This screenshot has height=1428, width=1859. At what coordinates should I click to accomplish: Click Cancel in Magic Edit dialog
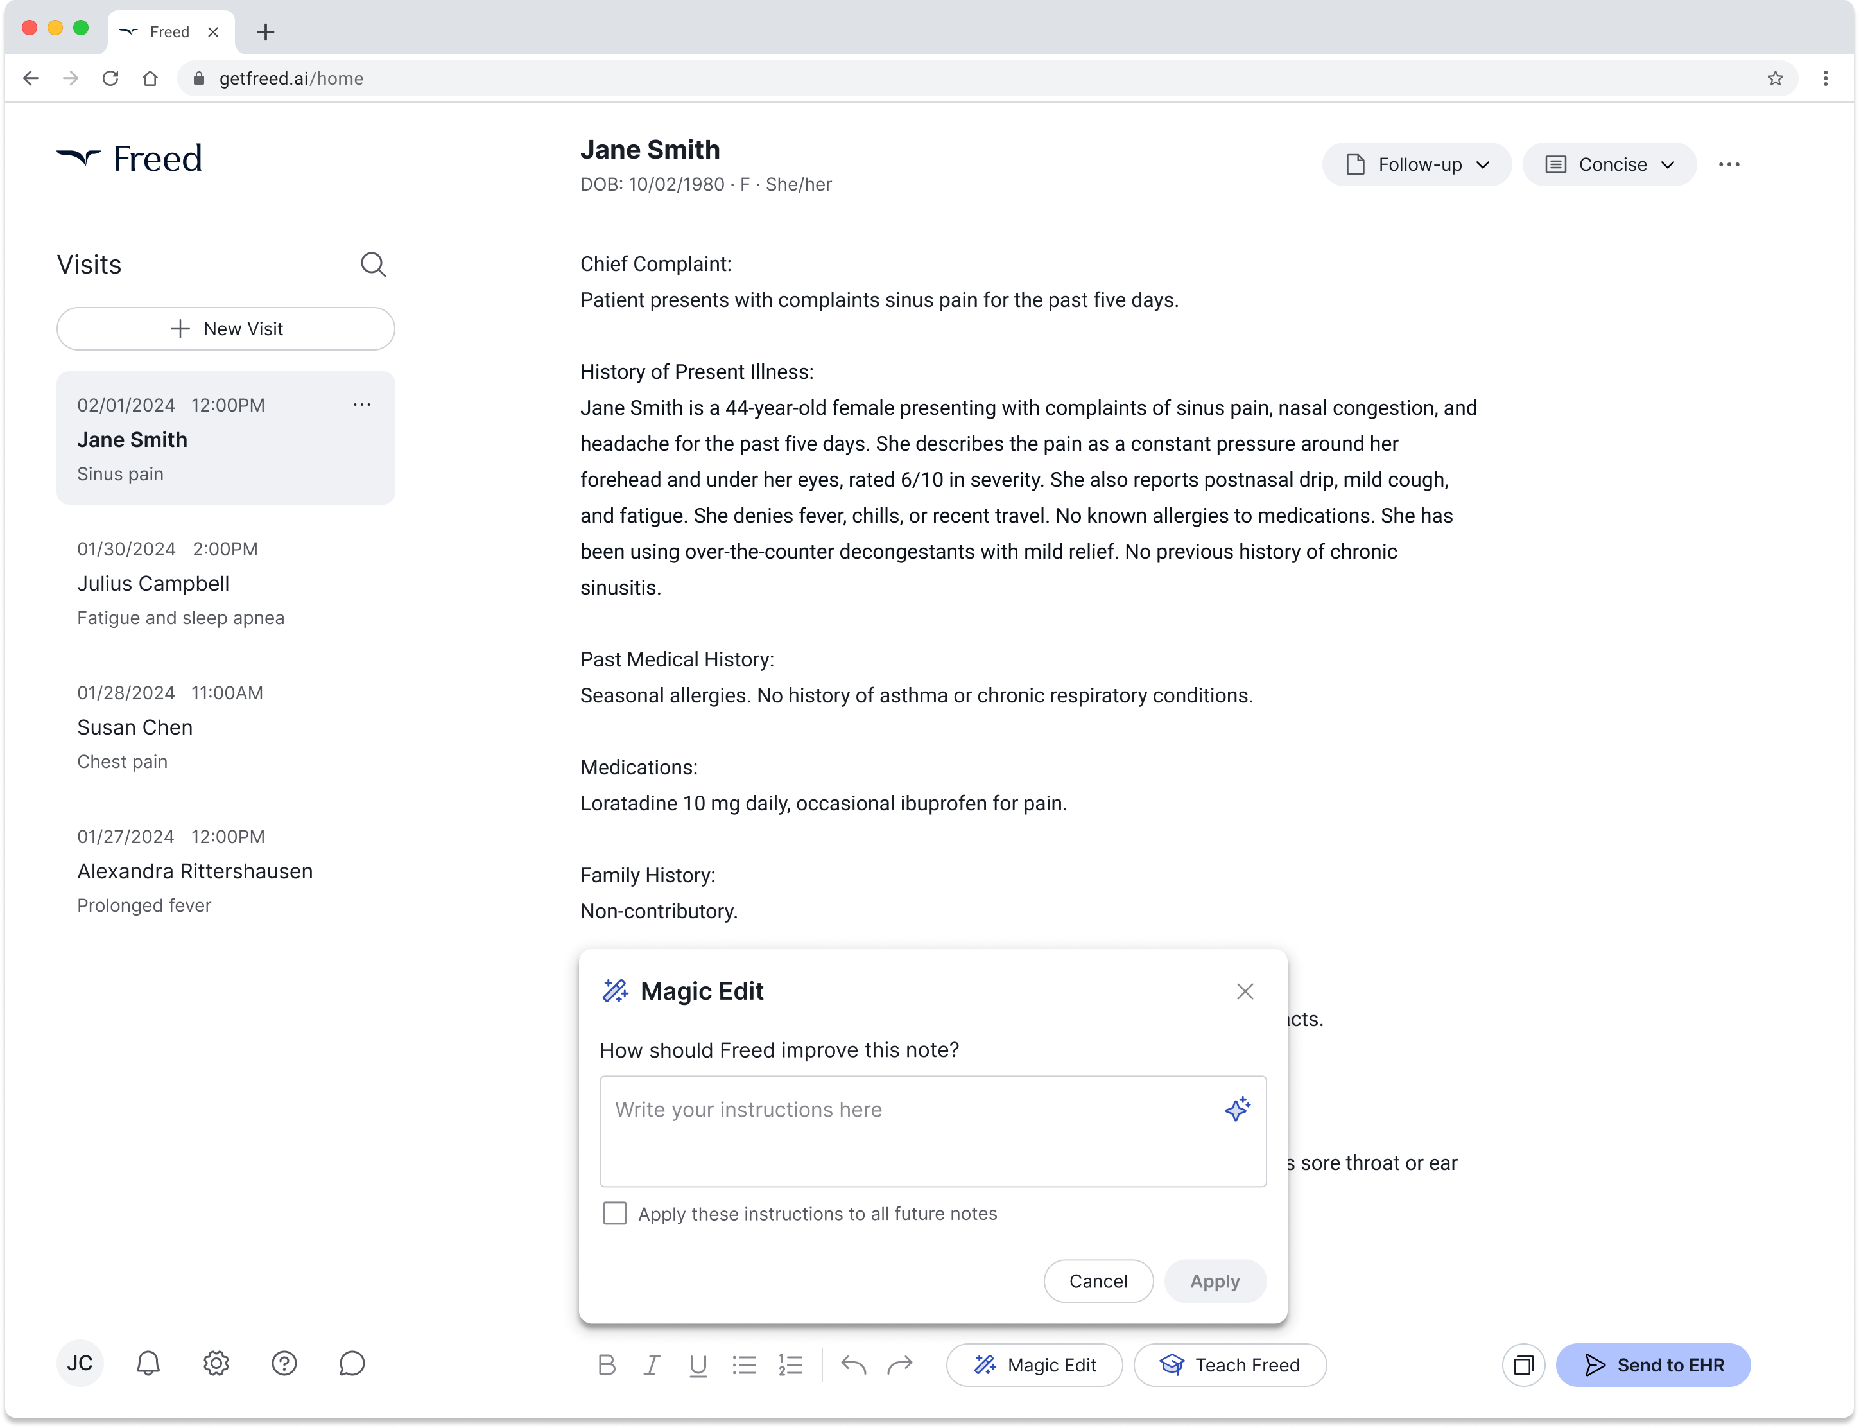point(1098,1281)
